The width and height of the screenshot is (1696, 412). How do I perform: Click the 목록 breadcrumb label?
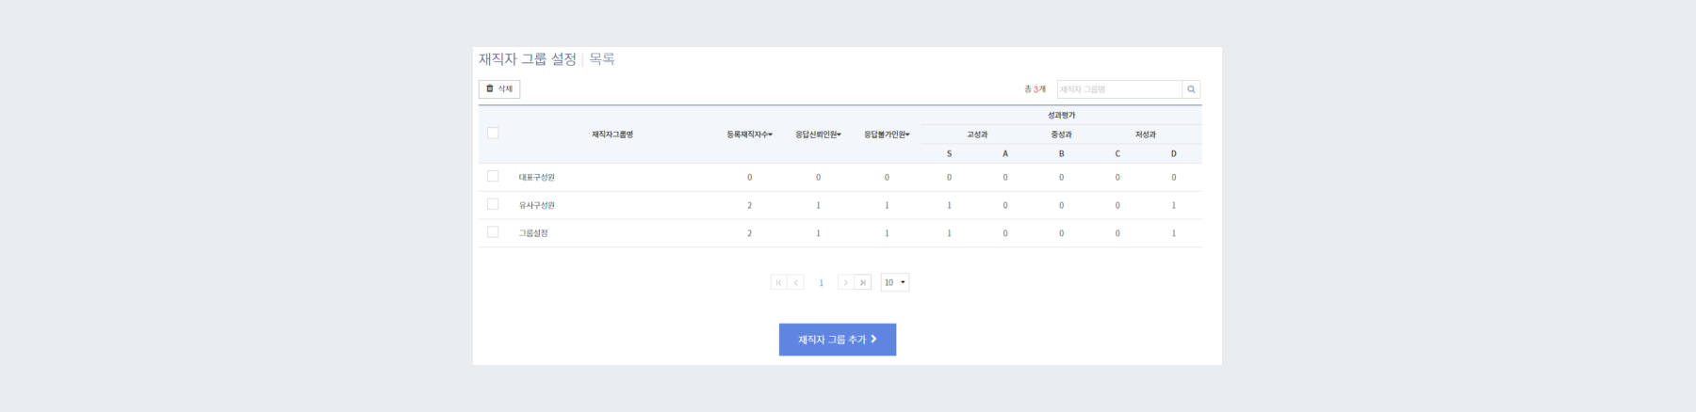click(602, 58)
